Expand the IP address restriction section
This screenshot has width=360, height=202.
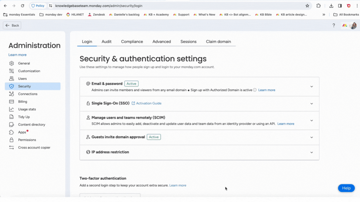click(x=312, y=152)
